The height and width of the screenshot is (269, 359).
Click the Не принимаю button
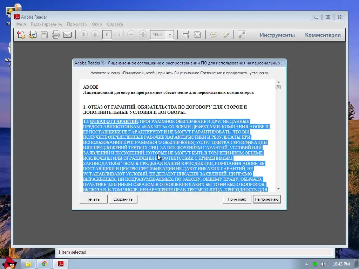[x=267, y=199]
